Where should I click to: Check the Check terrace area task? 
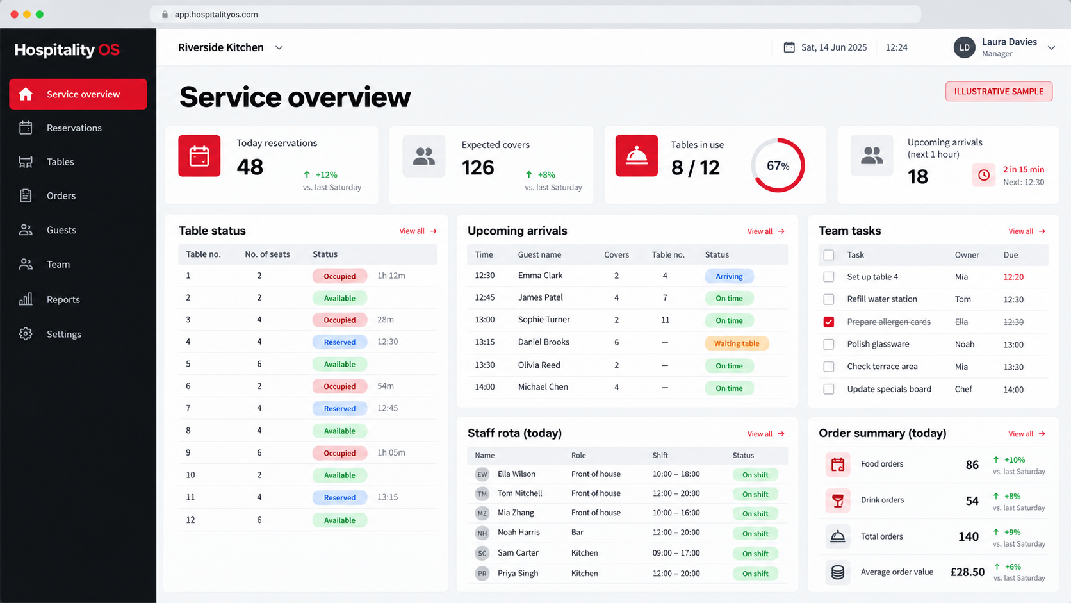pos(829,367)
